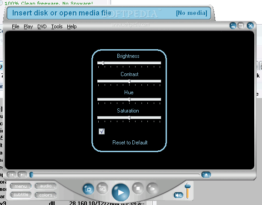
Task: Open the Tools menu
Action: pos(57,26)
